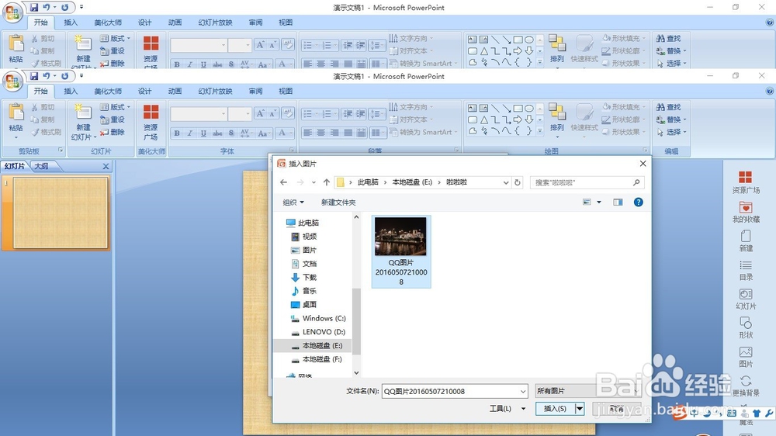This screenshot has width=776, height=436.
Task: Click the Office button in the lower window
Action: point(12,81)
